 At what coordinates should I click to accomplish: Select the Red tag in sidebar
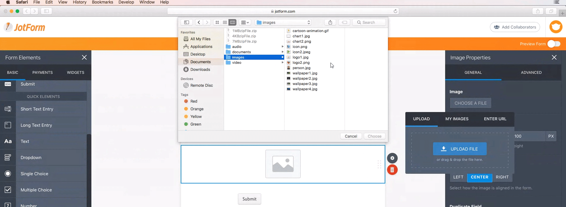(194, 101)
